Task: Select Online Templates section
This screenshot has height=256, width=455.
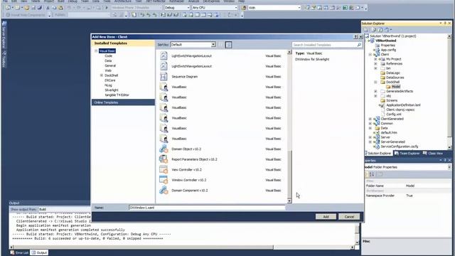Action: pyautogui.click(x=123, y=102)
